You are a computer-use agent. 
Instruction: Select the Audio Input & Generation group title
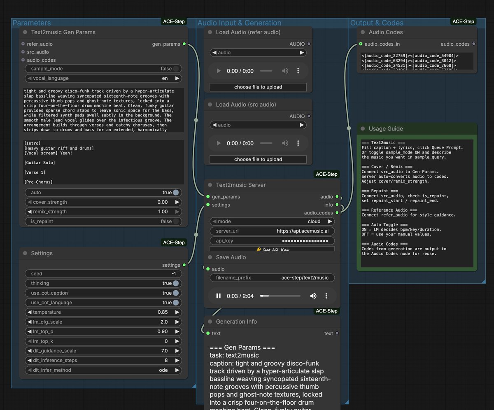point(240,23)
